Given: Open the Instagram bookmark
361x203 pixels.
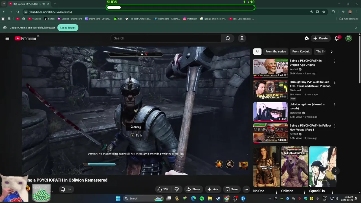Looking at the screenshot, I should coord(190,19).
